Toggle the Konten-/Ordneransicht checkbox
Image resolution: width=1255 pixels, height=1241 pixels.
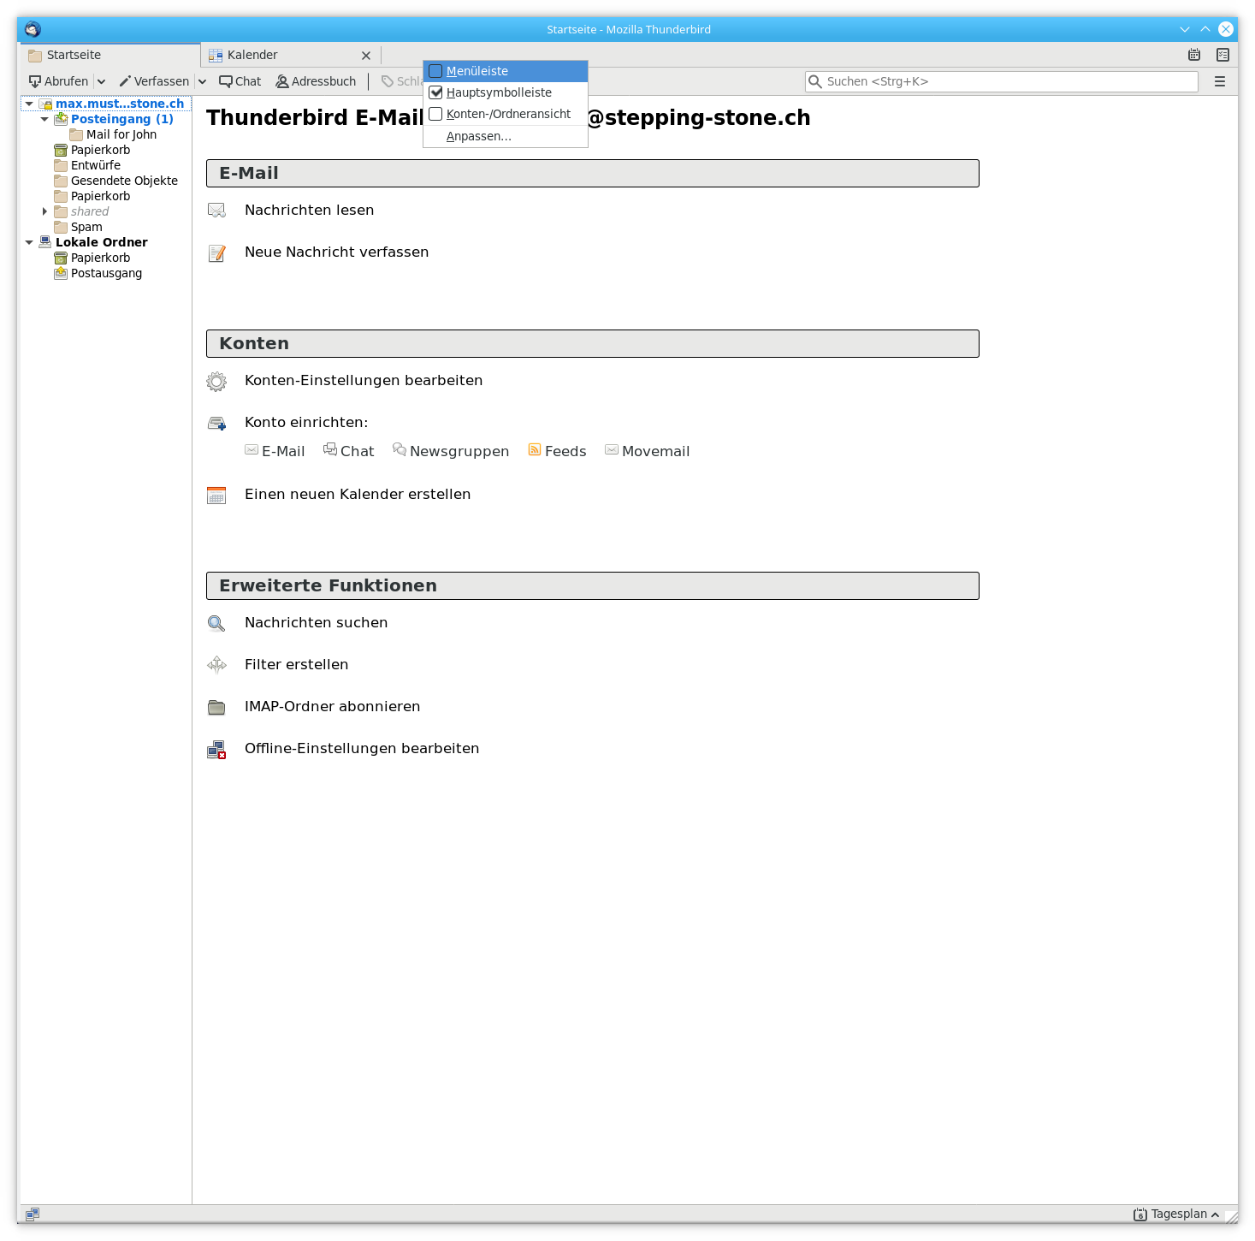click(436, 114)
